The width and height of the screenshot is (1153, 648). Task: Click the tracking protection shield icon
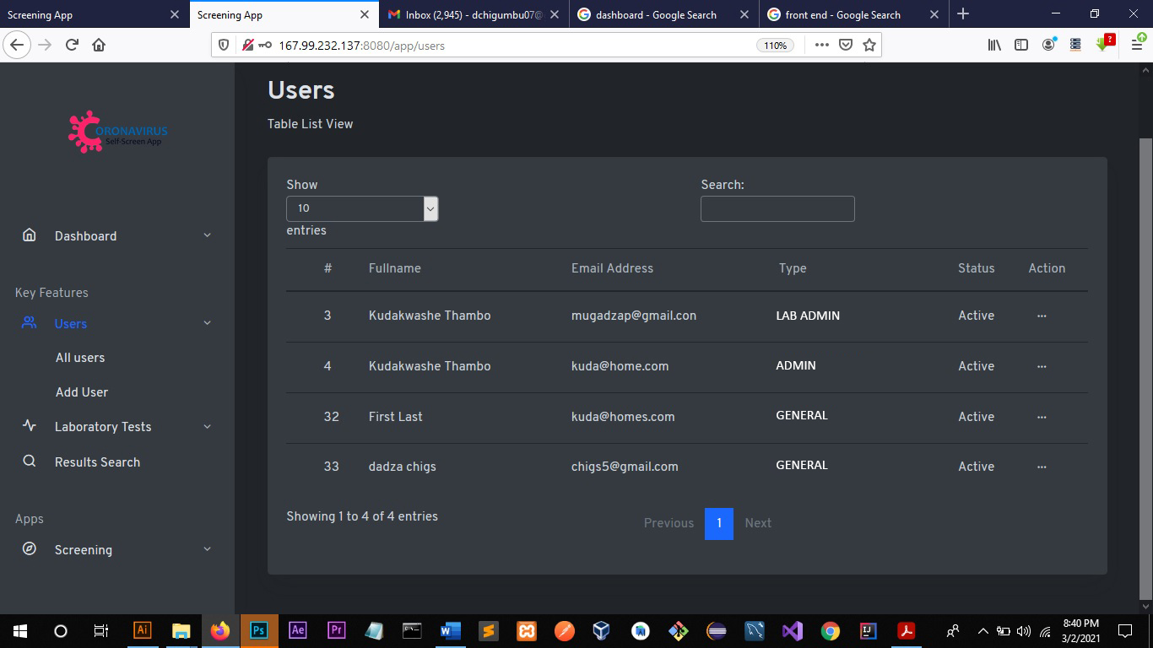pos(224,46)
